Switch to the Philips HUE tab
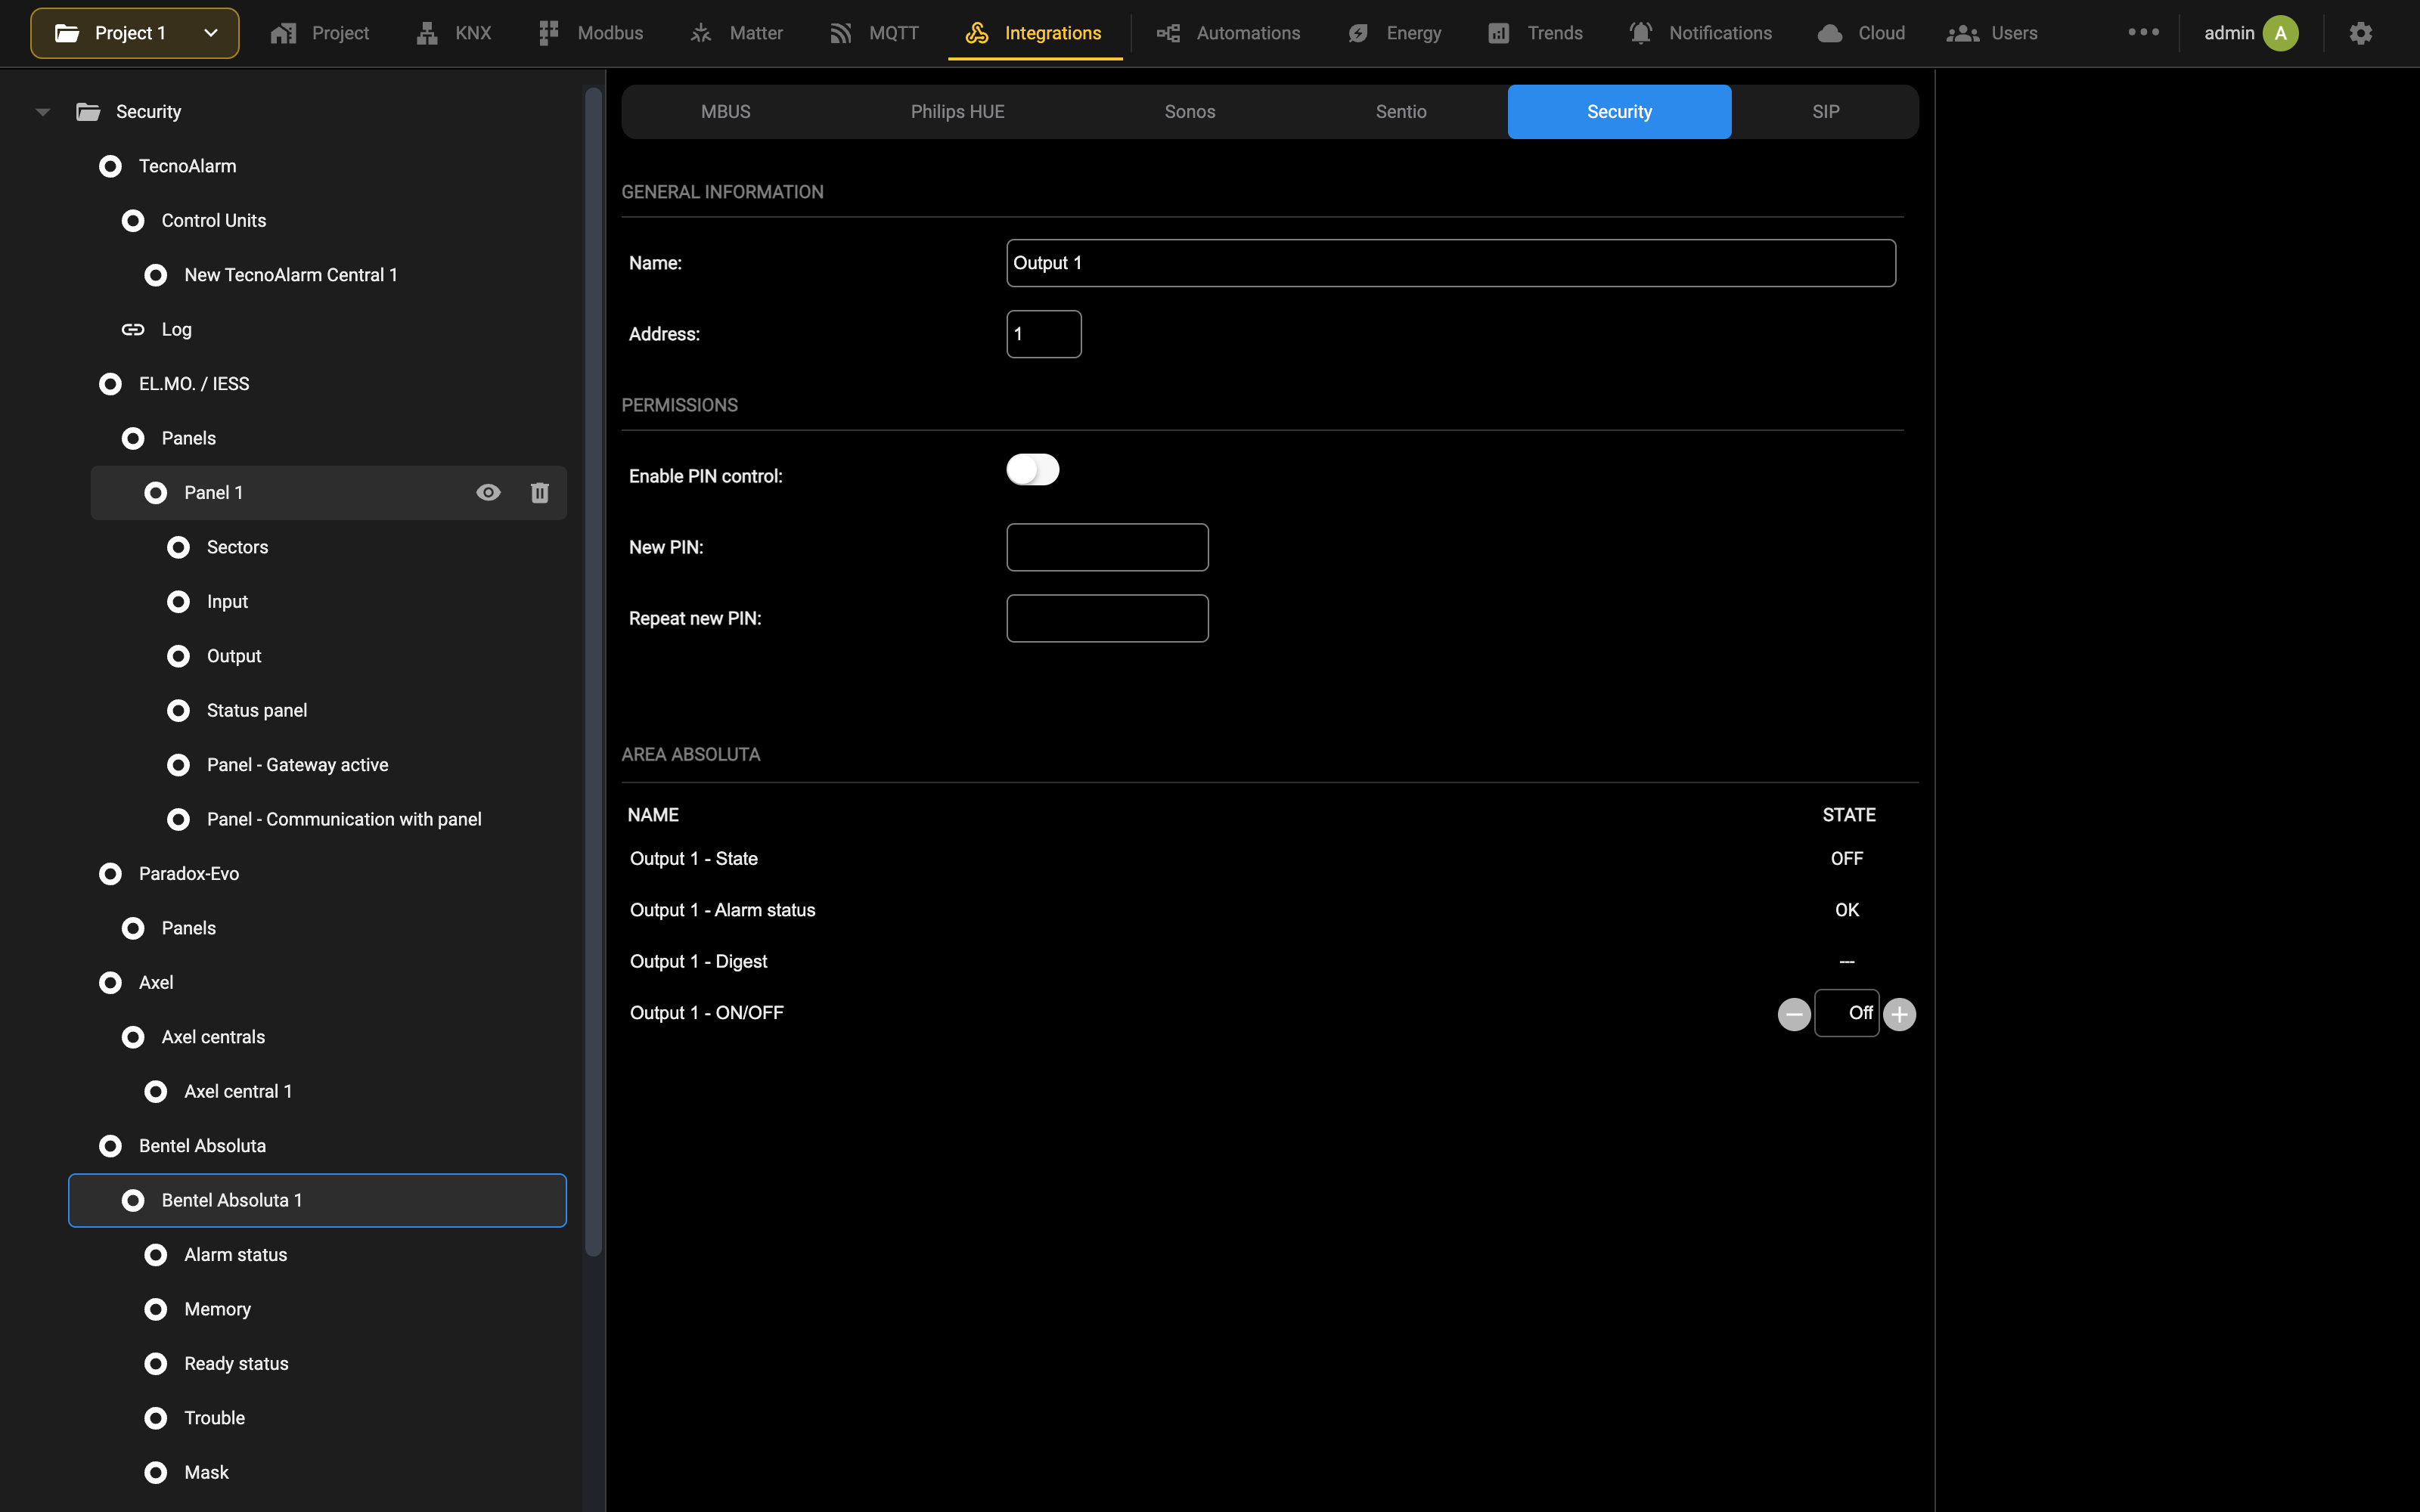This screenshot has width=2420, height=1512. pyautogui.click(x=957, y=112)
